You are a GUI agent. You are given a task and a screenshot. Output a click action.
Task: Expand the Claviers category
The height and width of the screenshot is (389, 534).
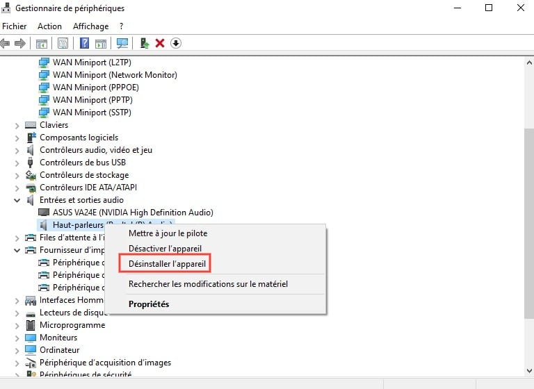[17, 126]
